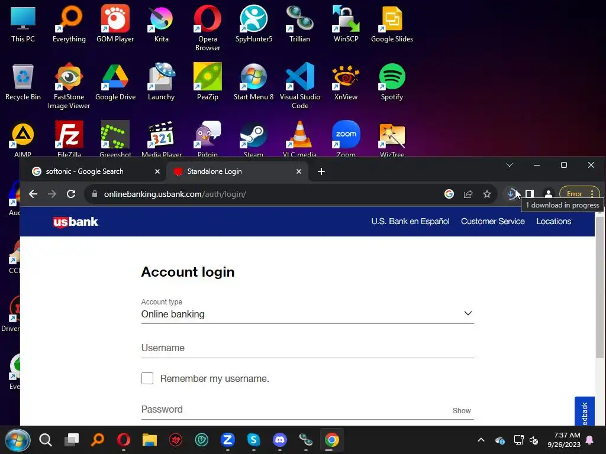Close the Standalone Login tab
Screen dimensions: 606x454
(299, 171)
